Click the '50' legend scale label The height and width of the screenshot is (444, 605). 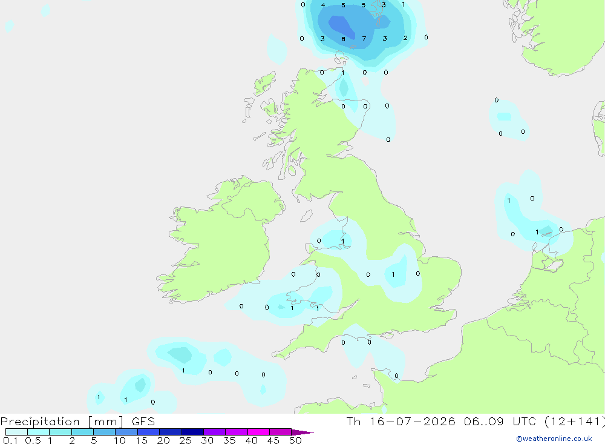tap(295, 440)
